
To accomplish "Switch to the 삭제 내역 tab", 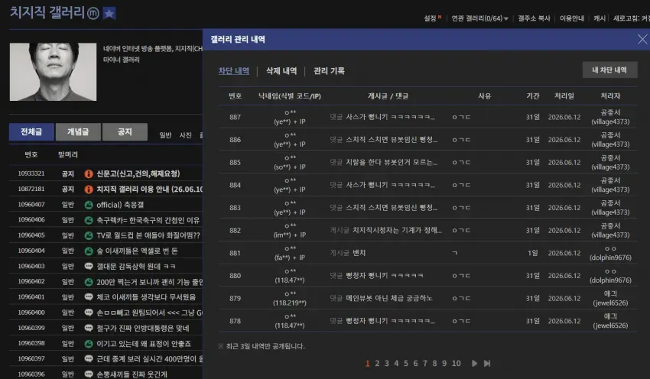I will point(281,71).
